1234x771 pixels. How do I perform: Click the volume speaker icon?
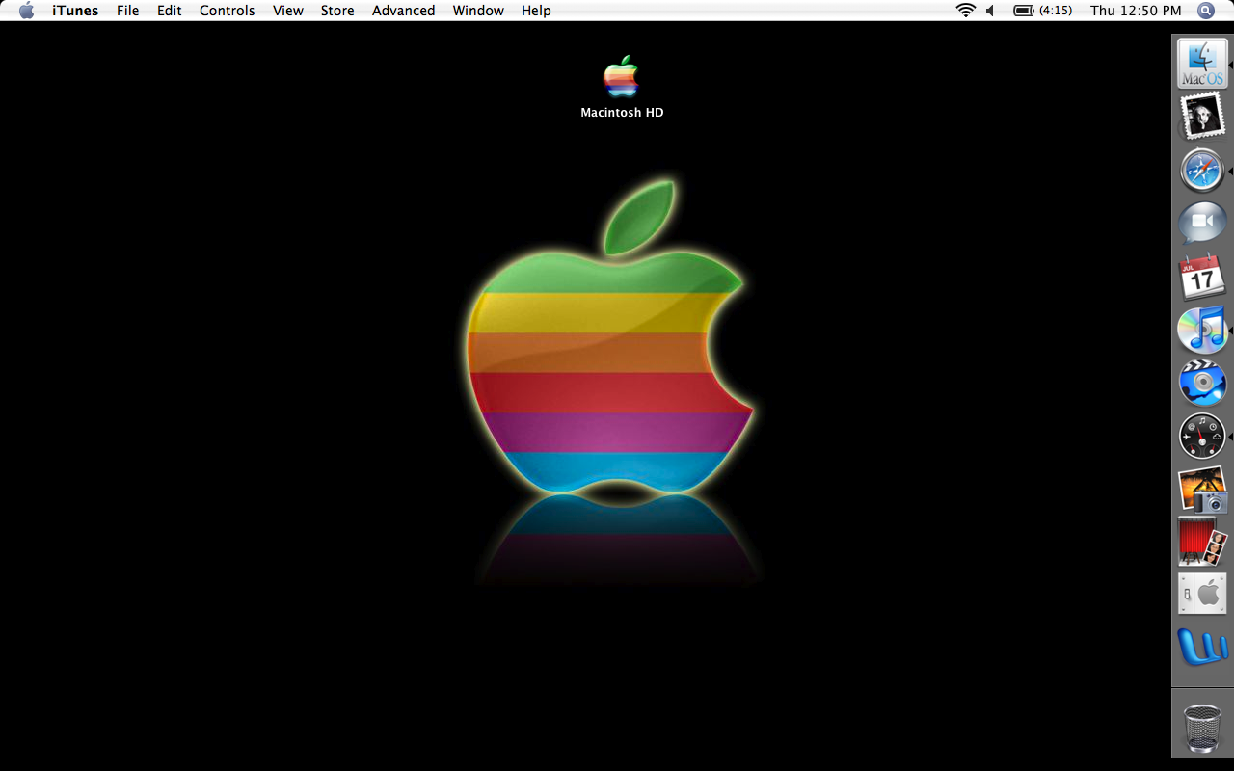(990, 11)
